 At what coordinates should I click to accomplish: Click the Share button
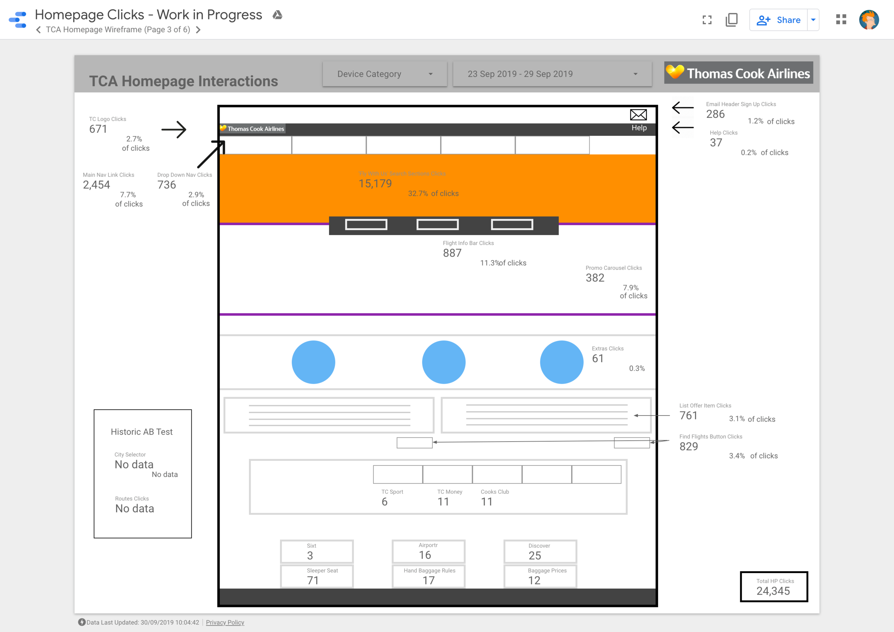tap(778, 20)
